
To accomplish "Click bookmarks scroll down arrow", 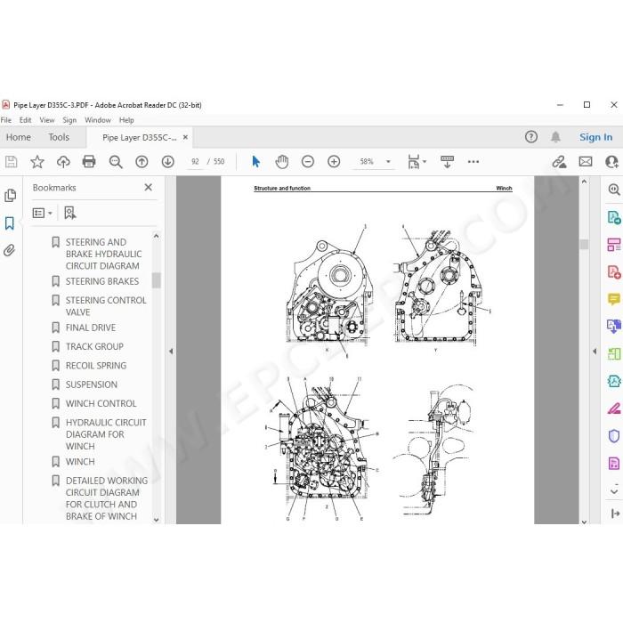I will click(156, 519).
